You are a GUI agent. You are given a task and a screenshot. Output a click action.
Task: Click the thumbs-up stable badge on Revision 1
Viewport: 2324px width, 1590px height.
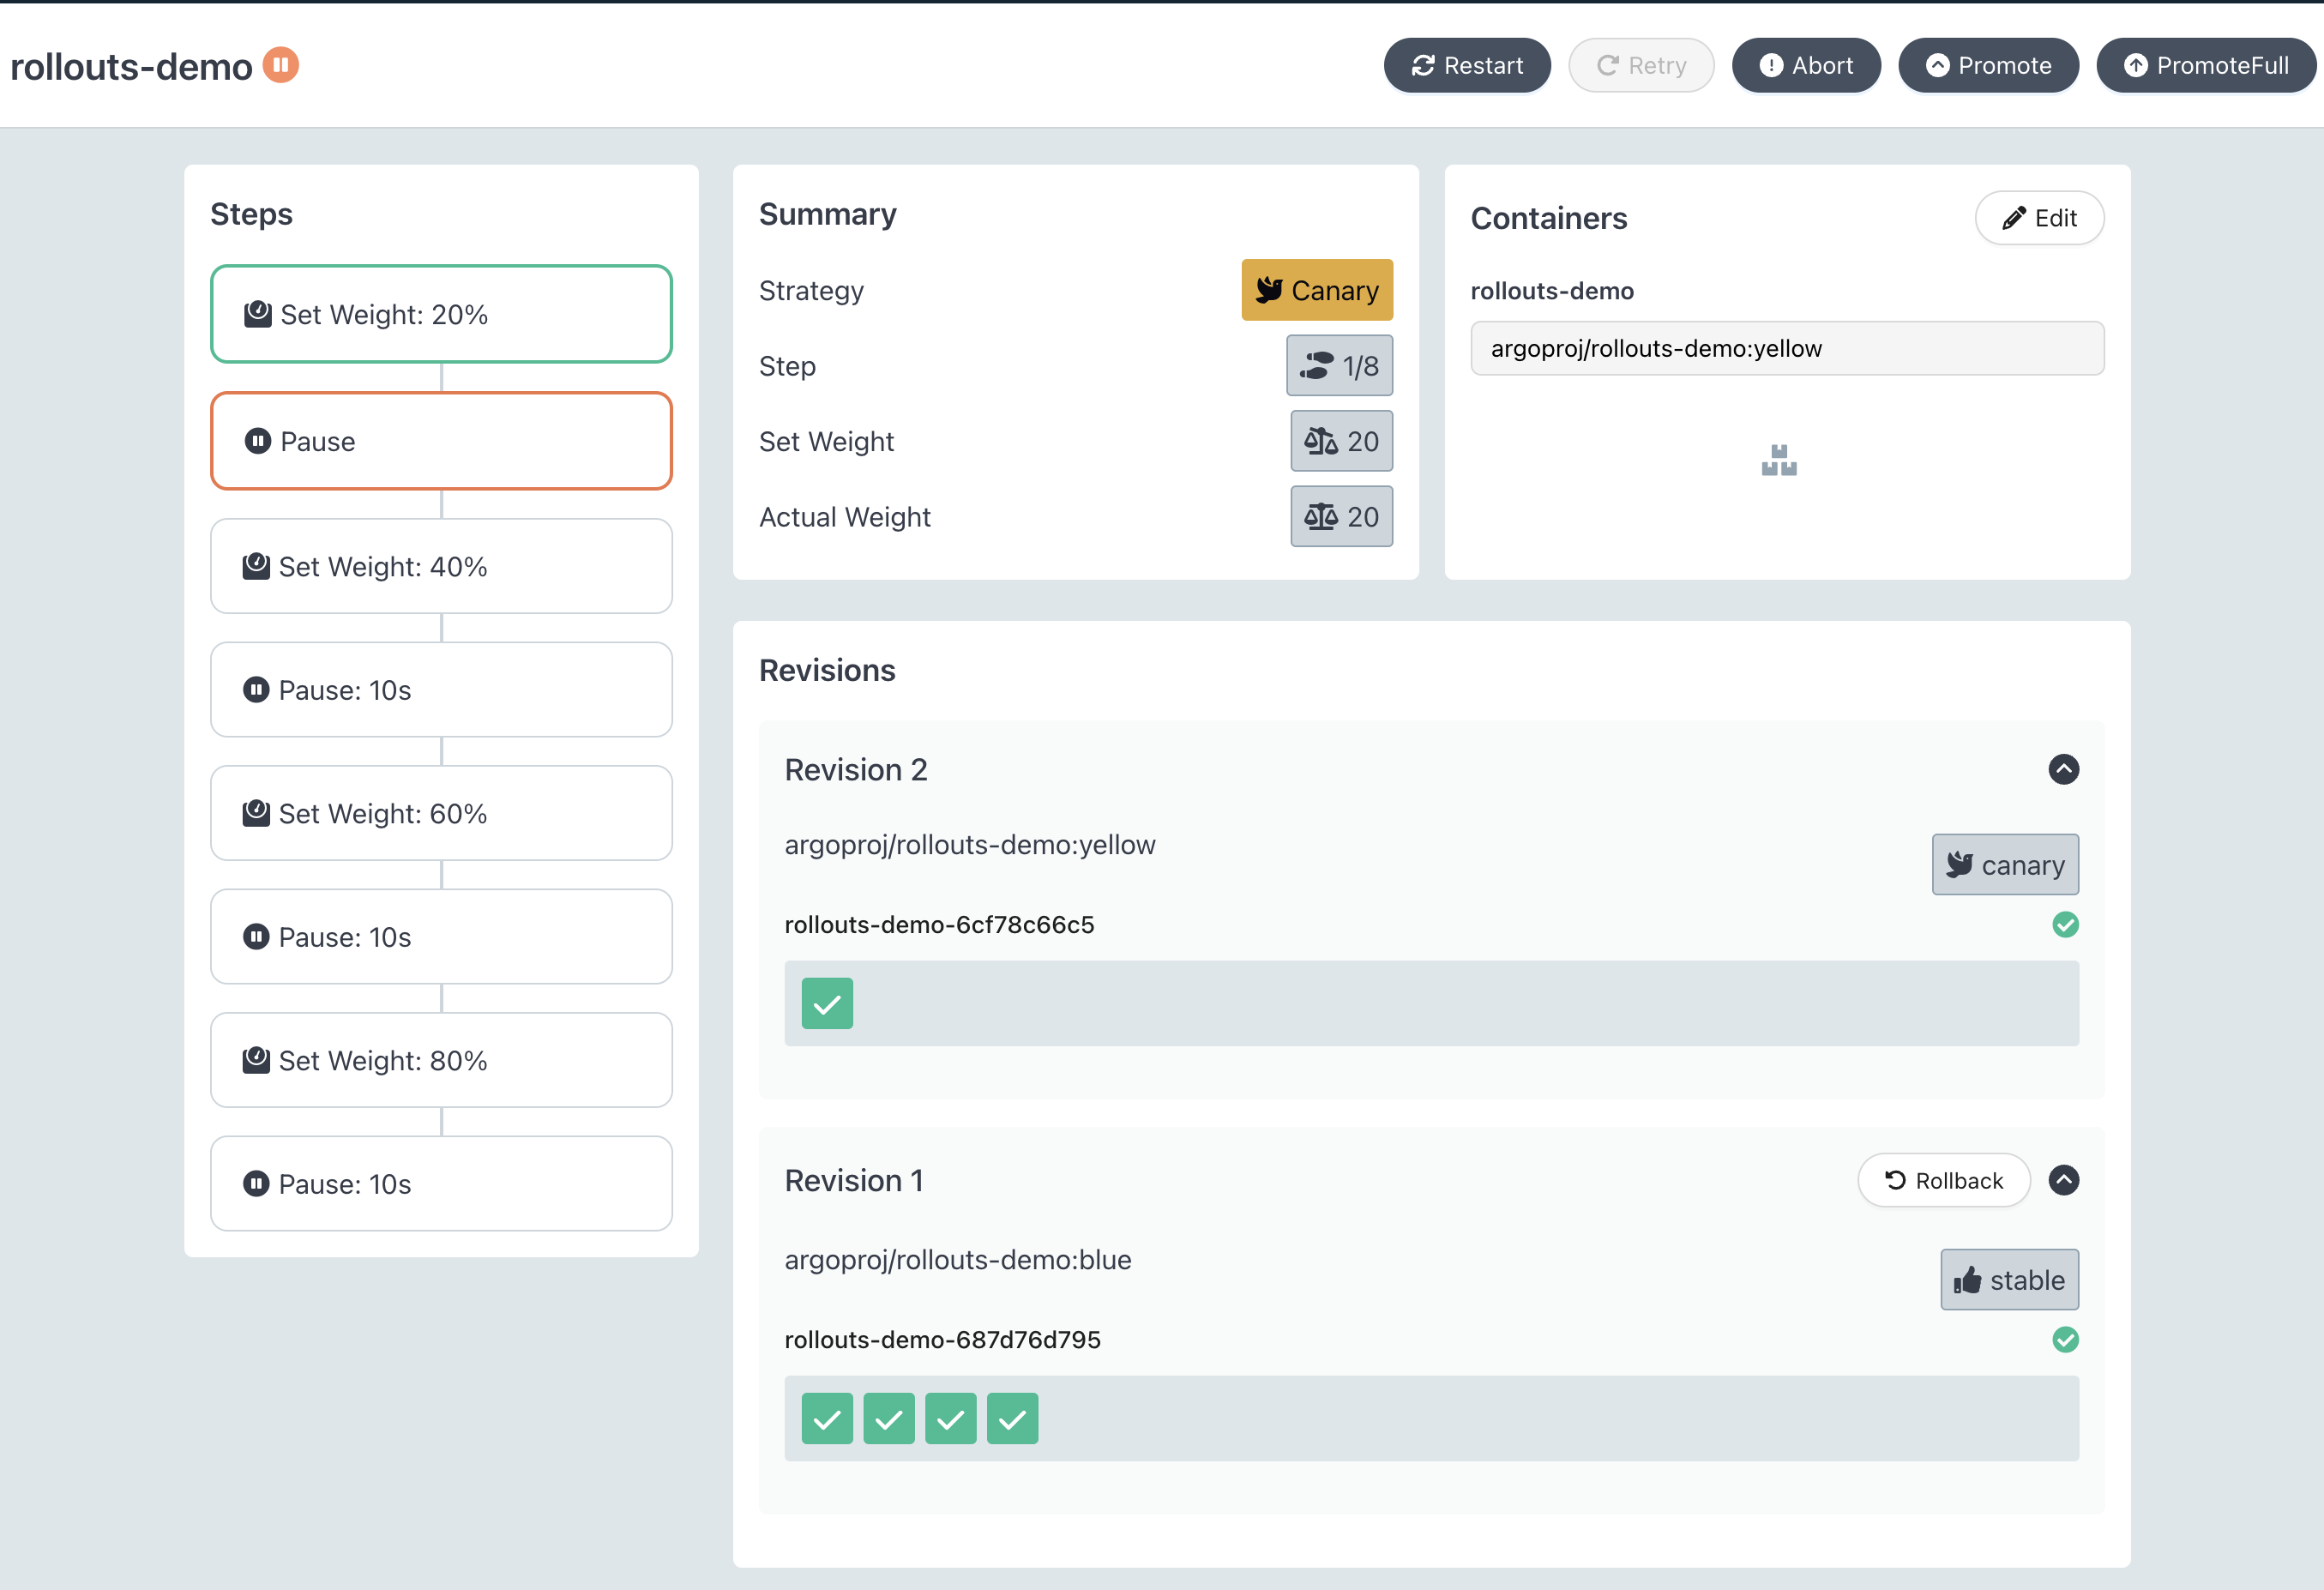pyautogui.click(x=2008, y=1279)
